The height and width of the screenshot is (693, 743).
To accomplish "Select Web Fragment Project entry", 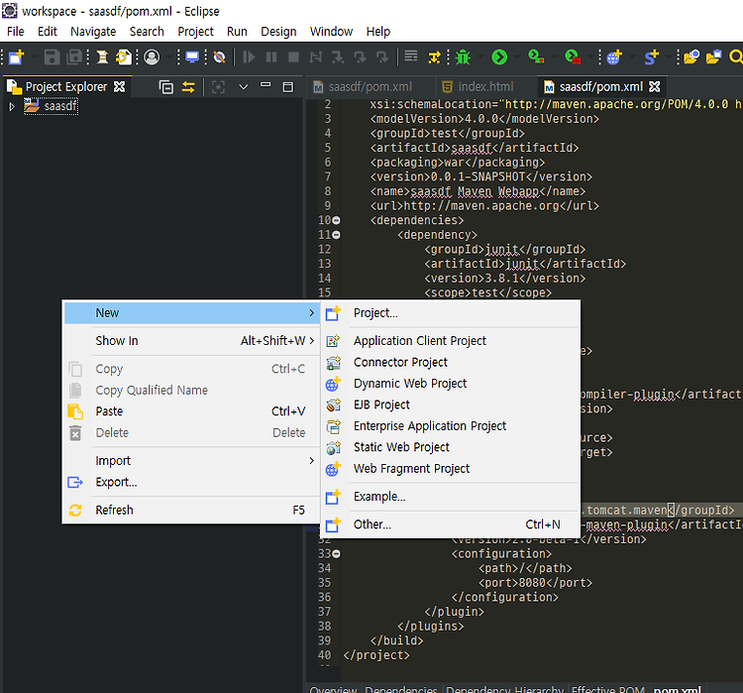I will point(451,469).
